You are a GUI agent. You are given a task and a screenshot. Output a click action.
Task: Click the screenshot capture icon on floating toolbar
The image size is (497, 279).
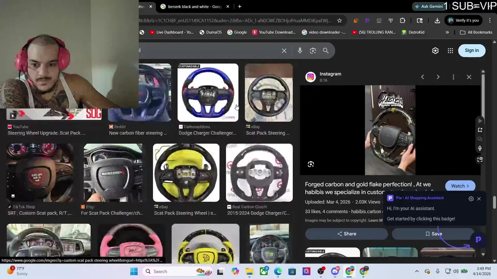[480, 159]
